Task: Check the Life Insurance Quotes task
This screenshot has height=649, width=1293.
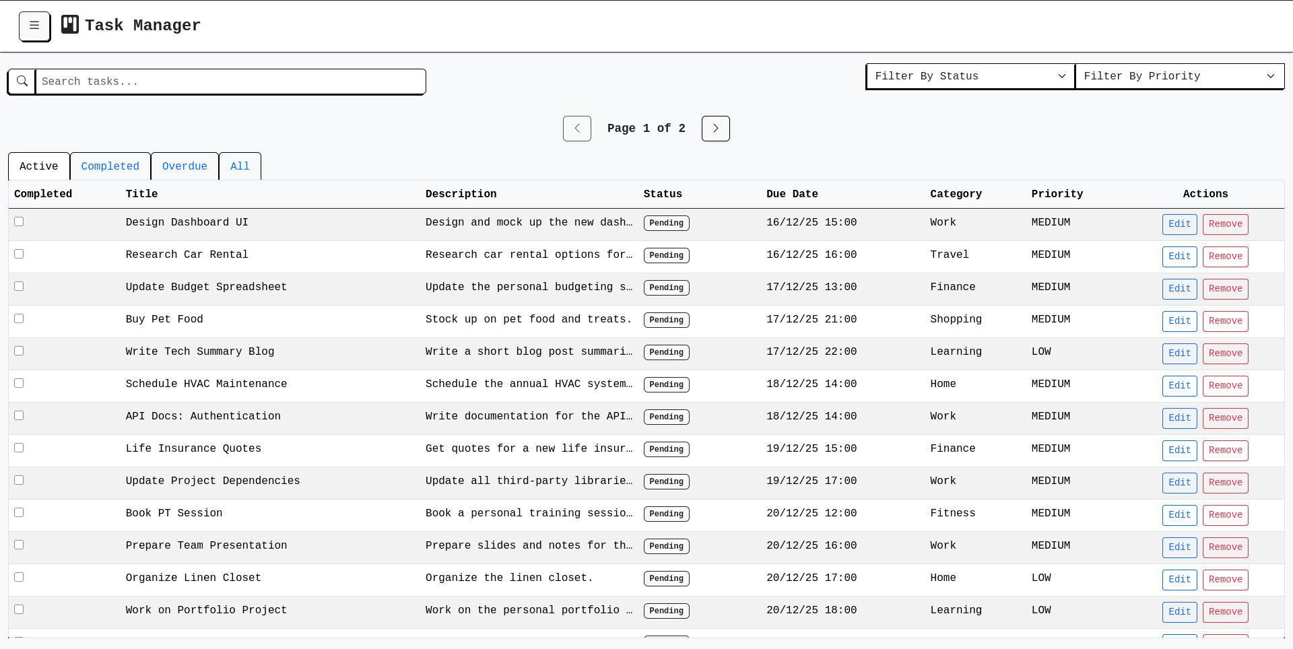Action: pyautogui.click(x=19, y=447)
